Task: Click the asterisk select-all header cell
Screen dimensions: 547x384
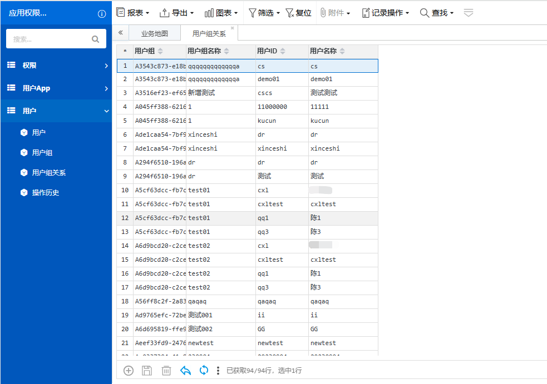Action: (x=125, y=51)
